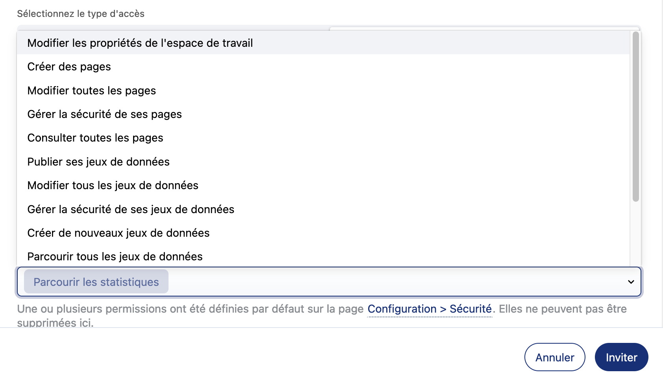The image size is (663, 383).
Task: Select "Parcourir tous les jeux de données"
Action: 115,257
